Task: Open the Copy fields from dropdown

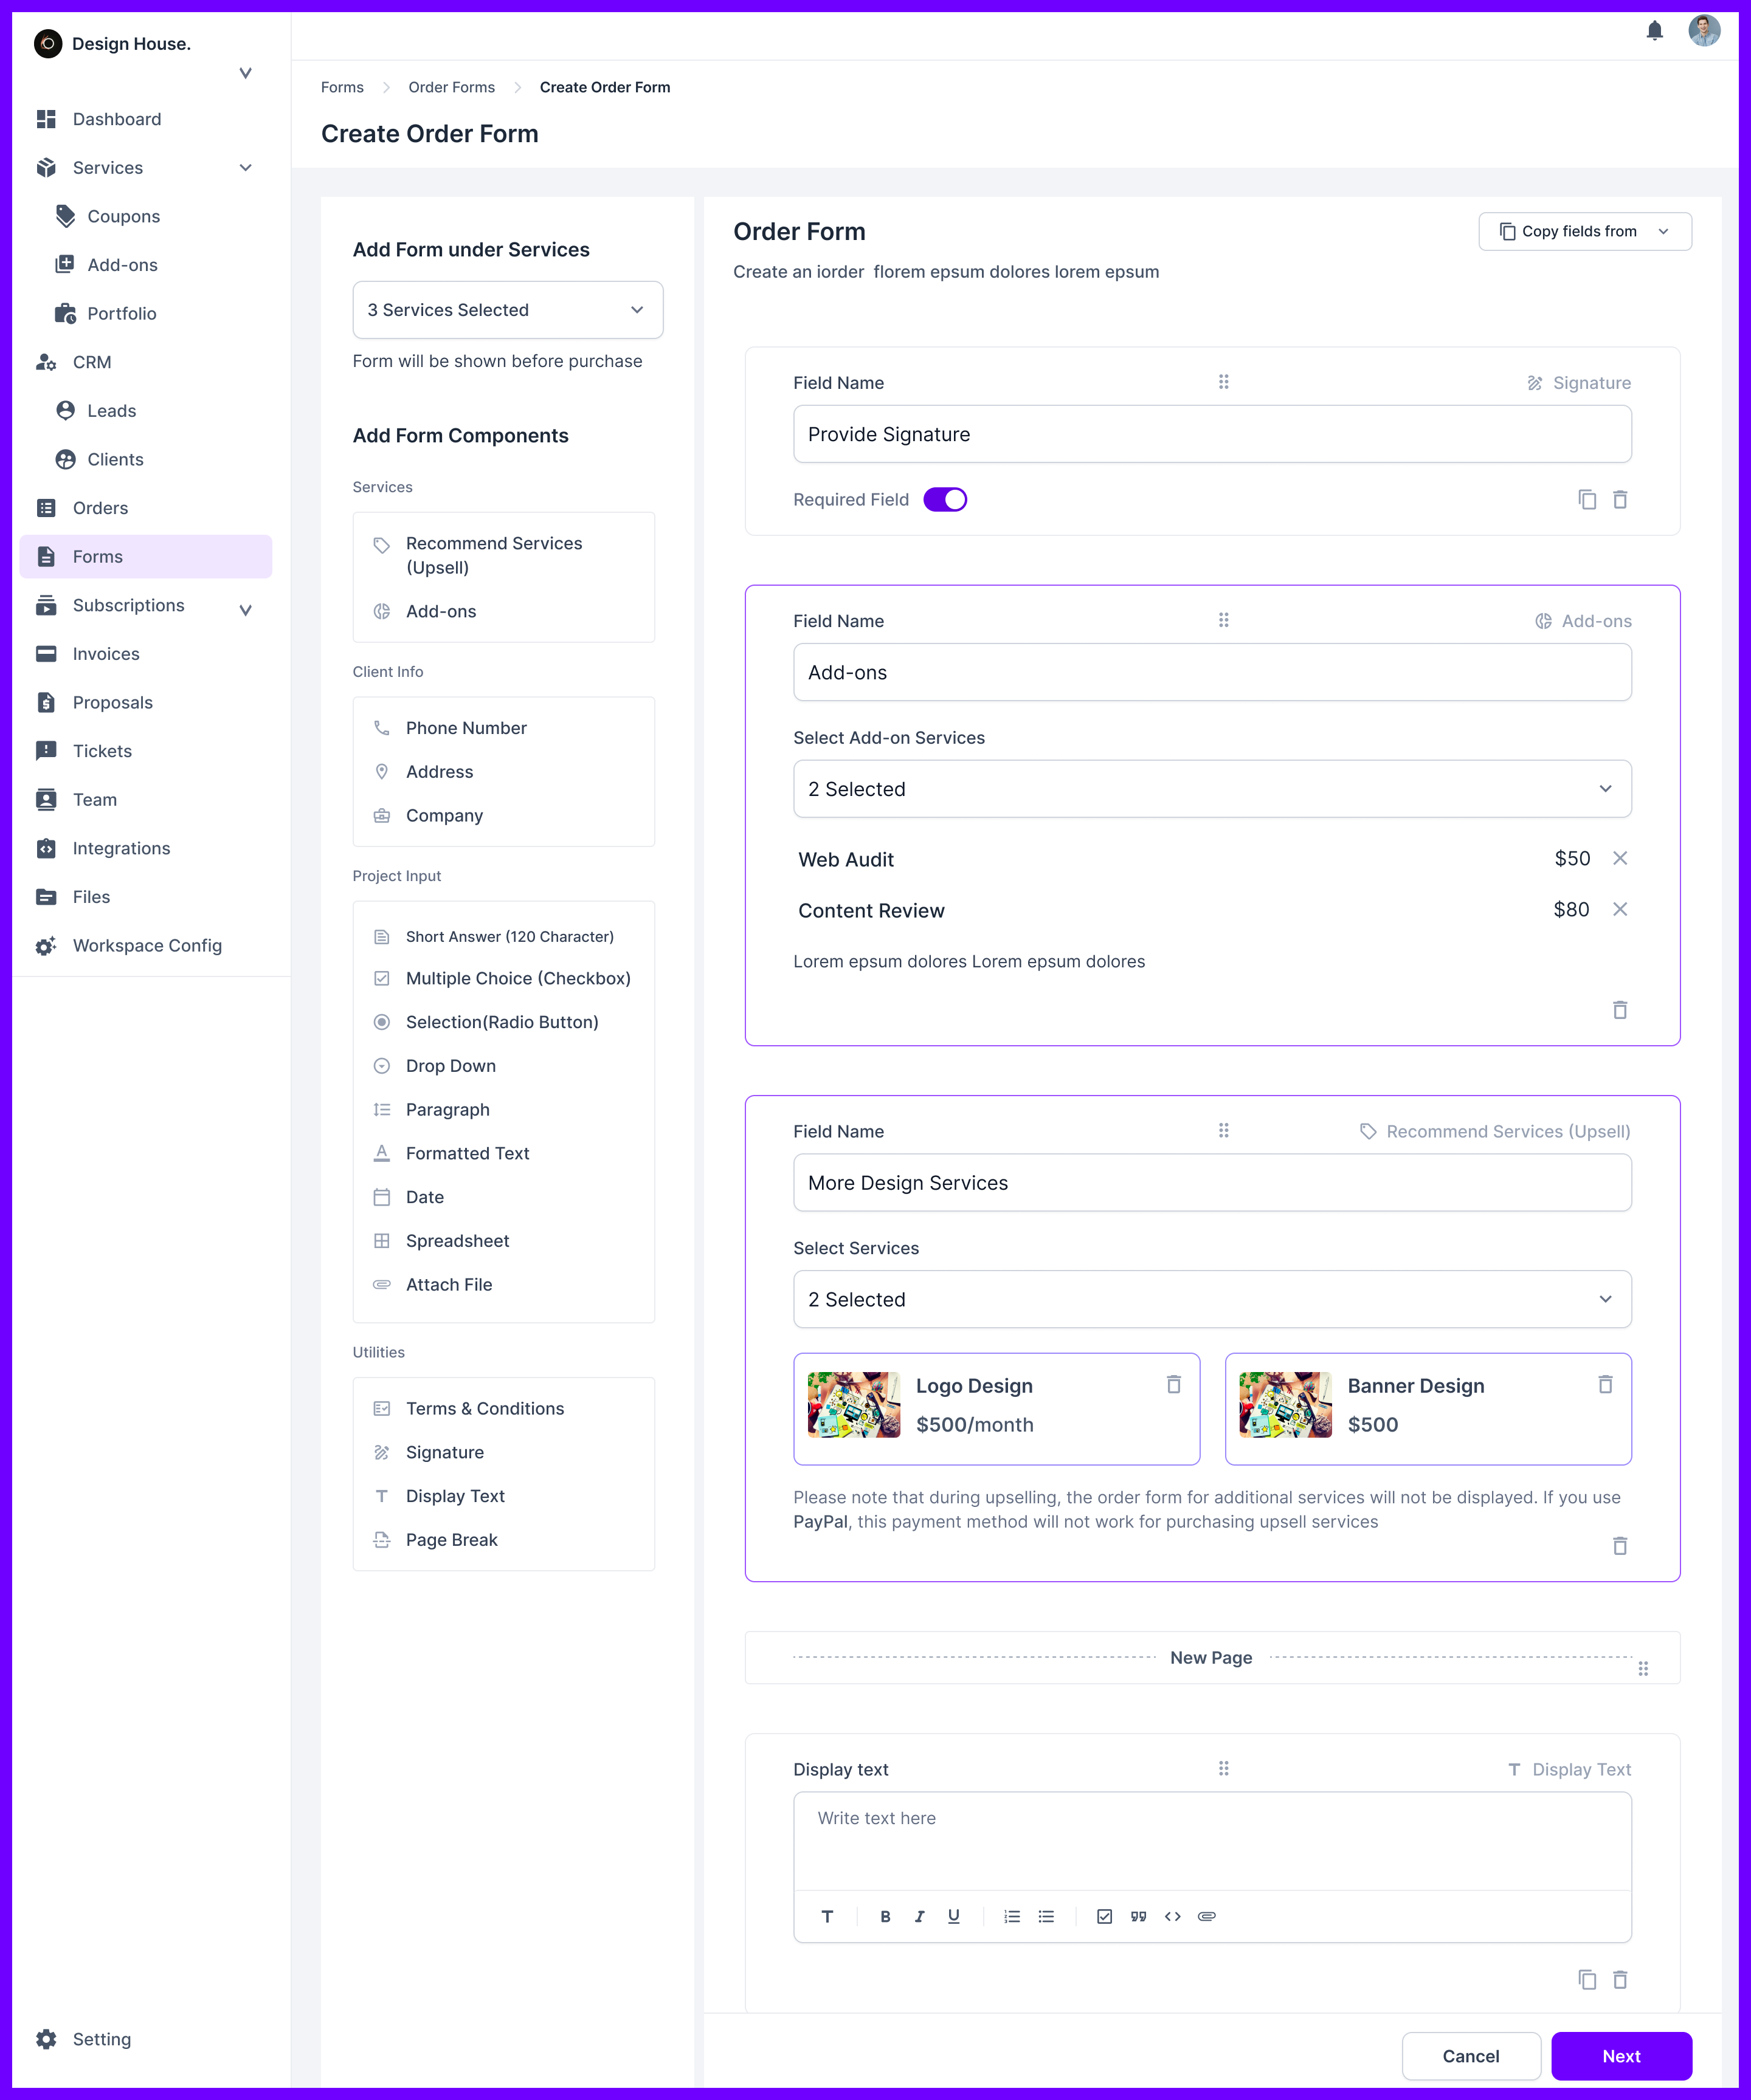Action: point(1584,231)
